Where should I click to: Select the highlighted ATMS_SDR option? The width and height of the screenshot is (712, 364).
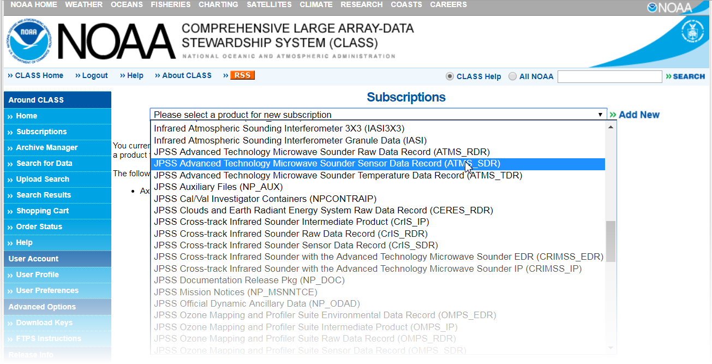tap(378, 164)
